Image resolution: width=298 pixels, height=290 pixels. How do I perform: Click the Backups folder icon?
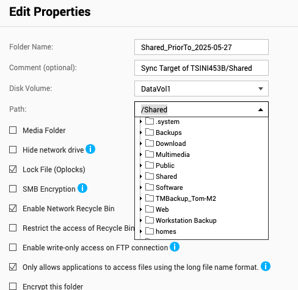tap(150, 132)
